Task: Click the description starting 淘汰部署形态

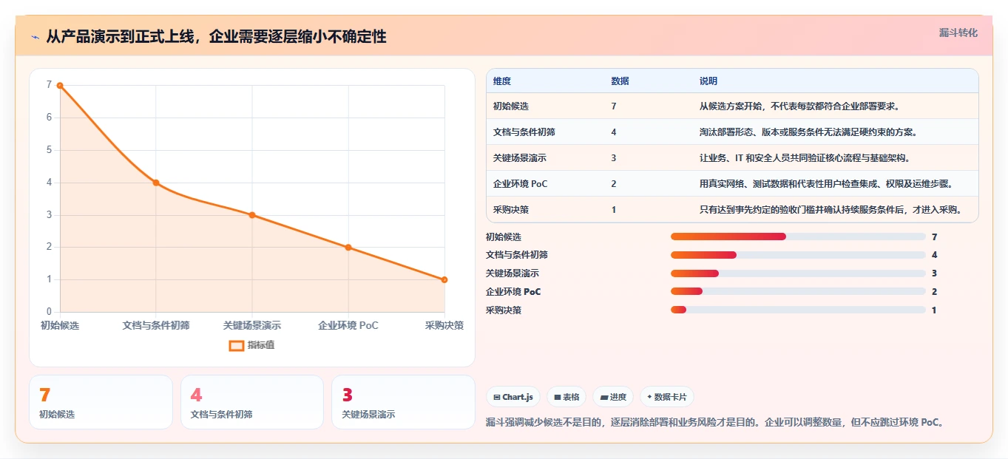Action: (808, 132)
